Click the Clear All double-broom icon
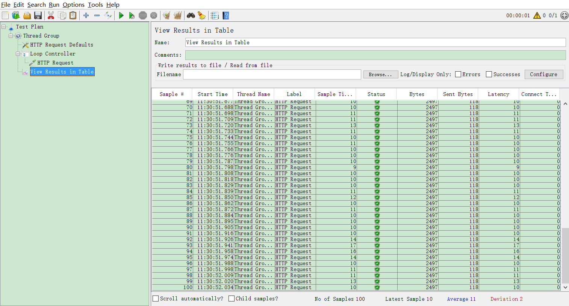 click(x=177, y=15)
